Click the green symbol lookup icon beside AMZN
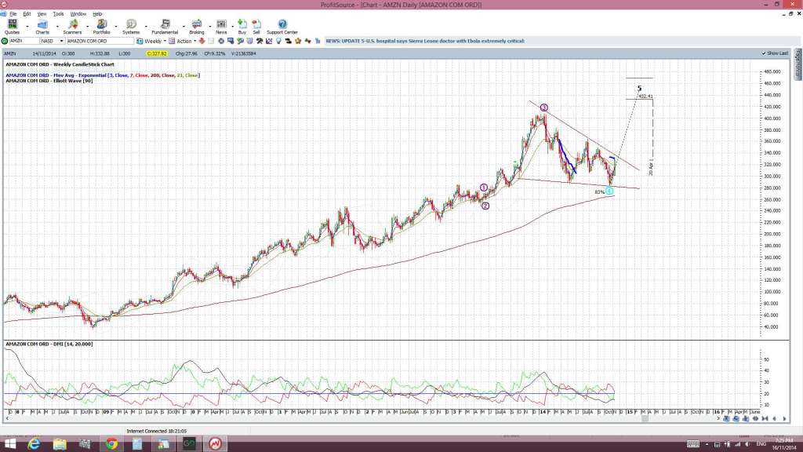 [x=5, y=41]
